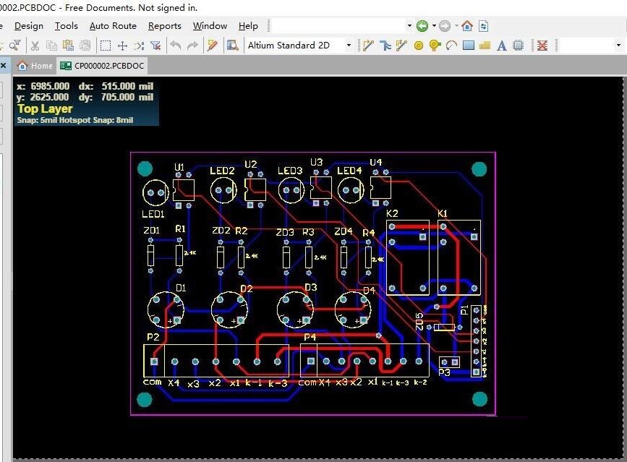
Task: Click the Paste icon
Action: click(x=69, y=46)
